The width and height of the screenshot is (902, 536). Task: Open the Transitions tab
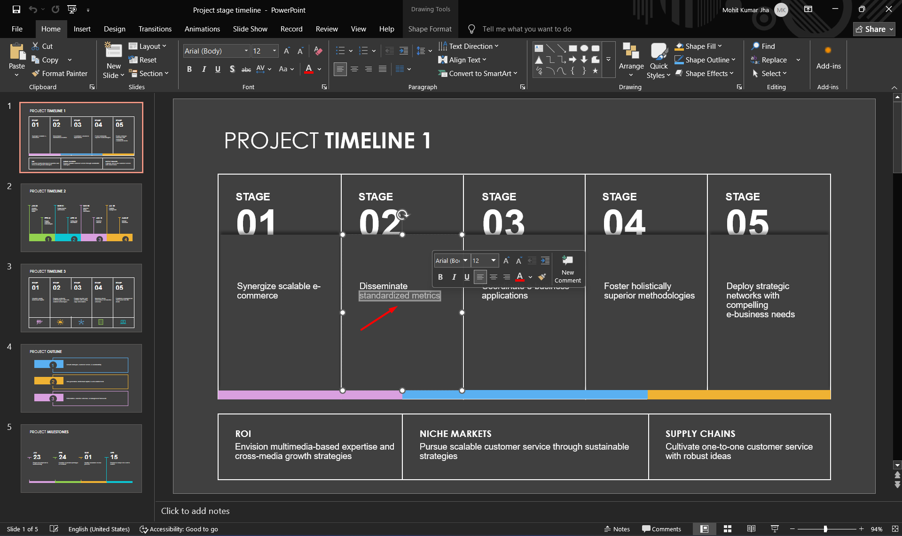(155, 29)
